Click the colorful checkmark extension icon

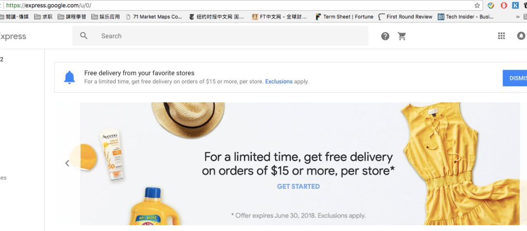pos(491,5)
